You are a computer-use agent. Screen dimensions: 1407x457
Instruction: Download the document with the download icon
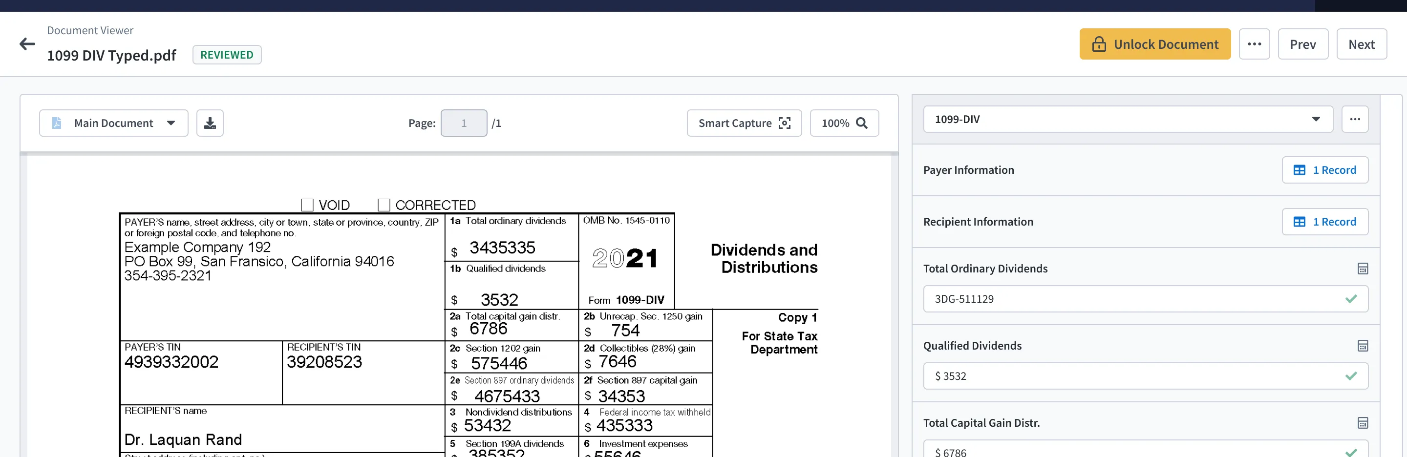(210, 123)
